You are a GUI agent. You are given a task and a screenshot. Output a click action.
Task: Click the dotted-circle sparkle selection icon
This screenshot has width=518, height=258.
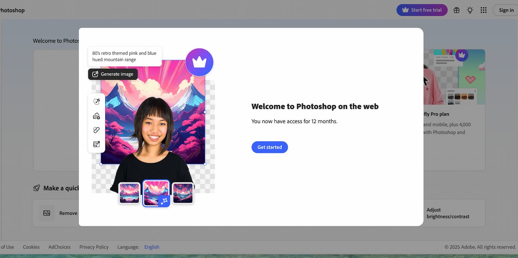pyautogui.click(x=97, y=101)
